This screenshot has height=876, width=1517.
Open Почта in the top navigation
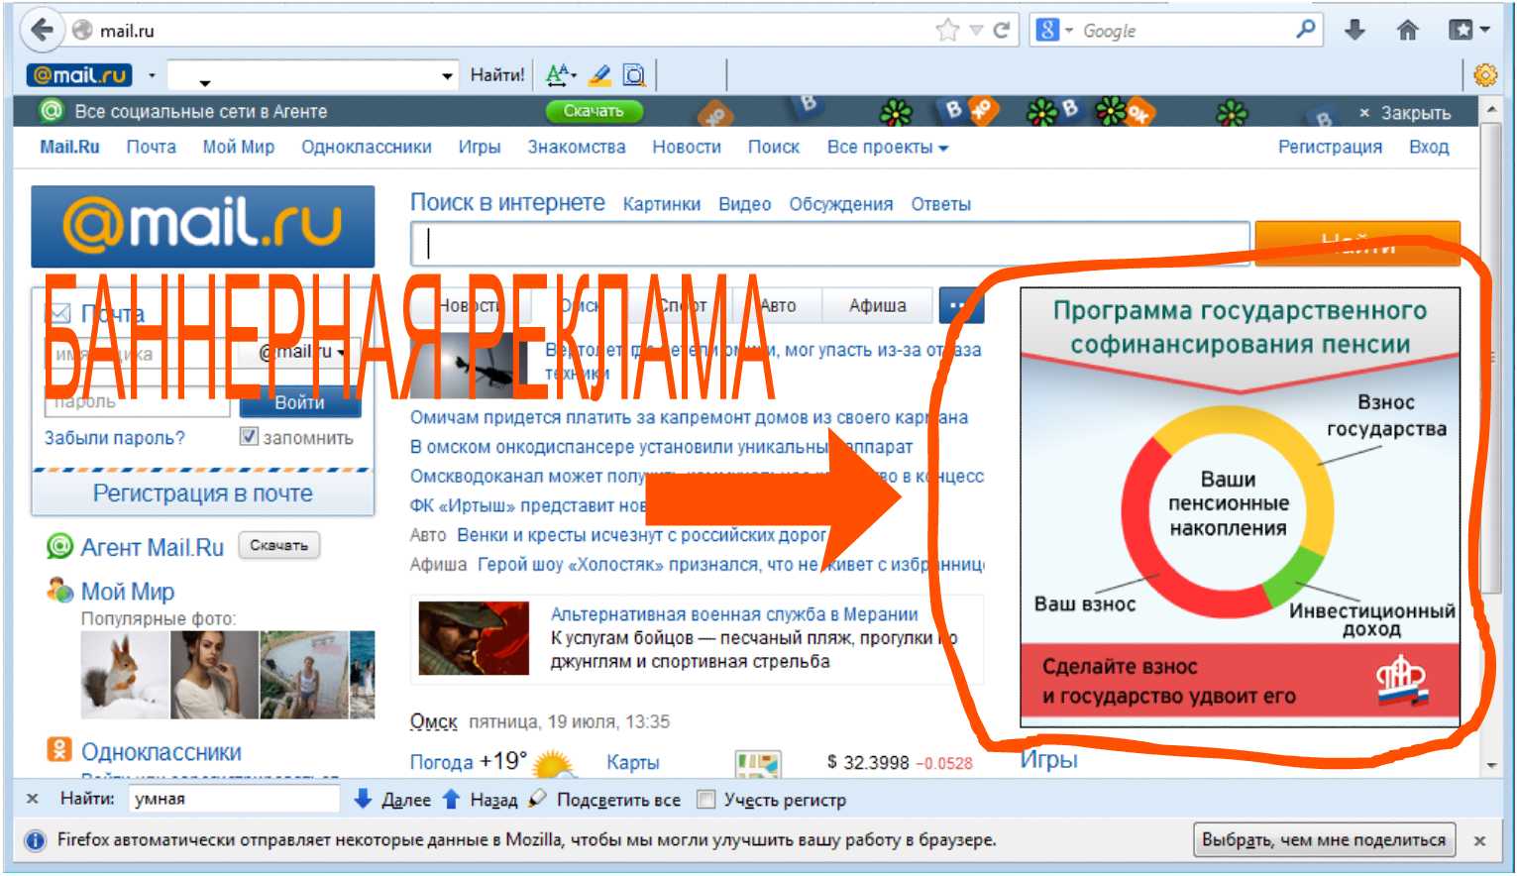click(x=151, y=147)
